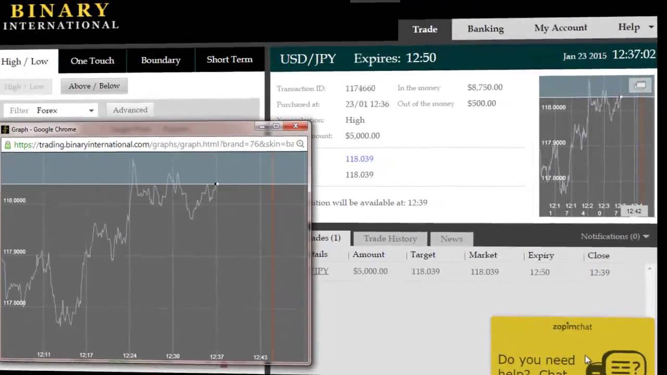Image resolution: width=667 pixels, height=375 pixels.
Task: Click the expand chart icon on mini graph
Action: pos(640,86)
